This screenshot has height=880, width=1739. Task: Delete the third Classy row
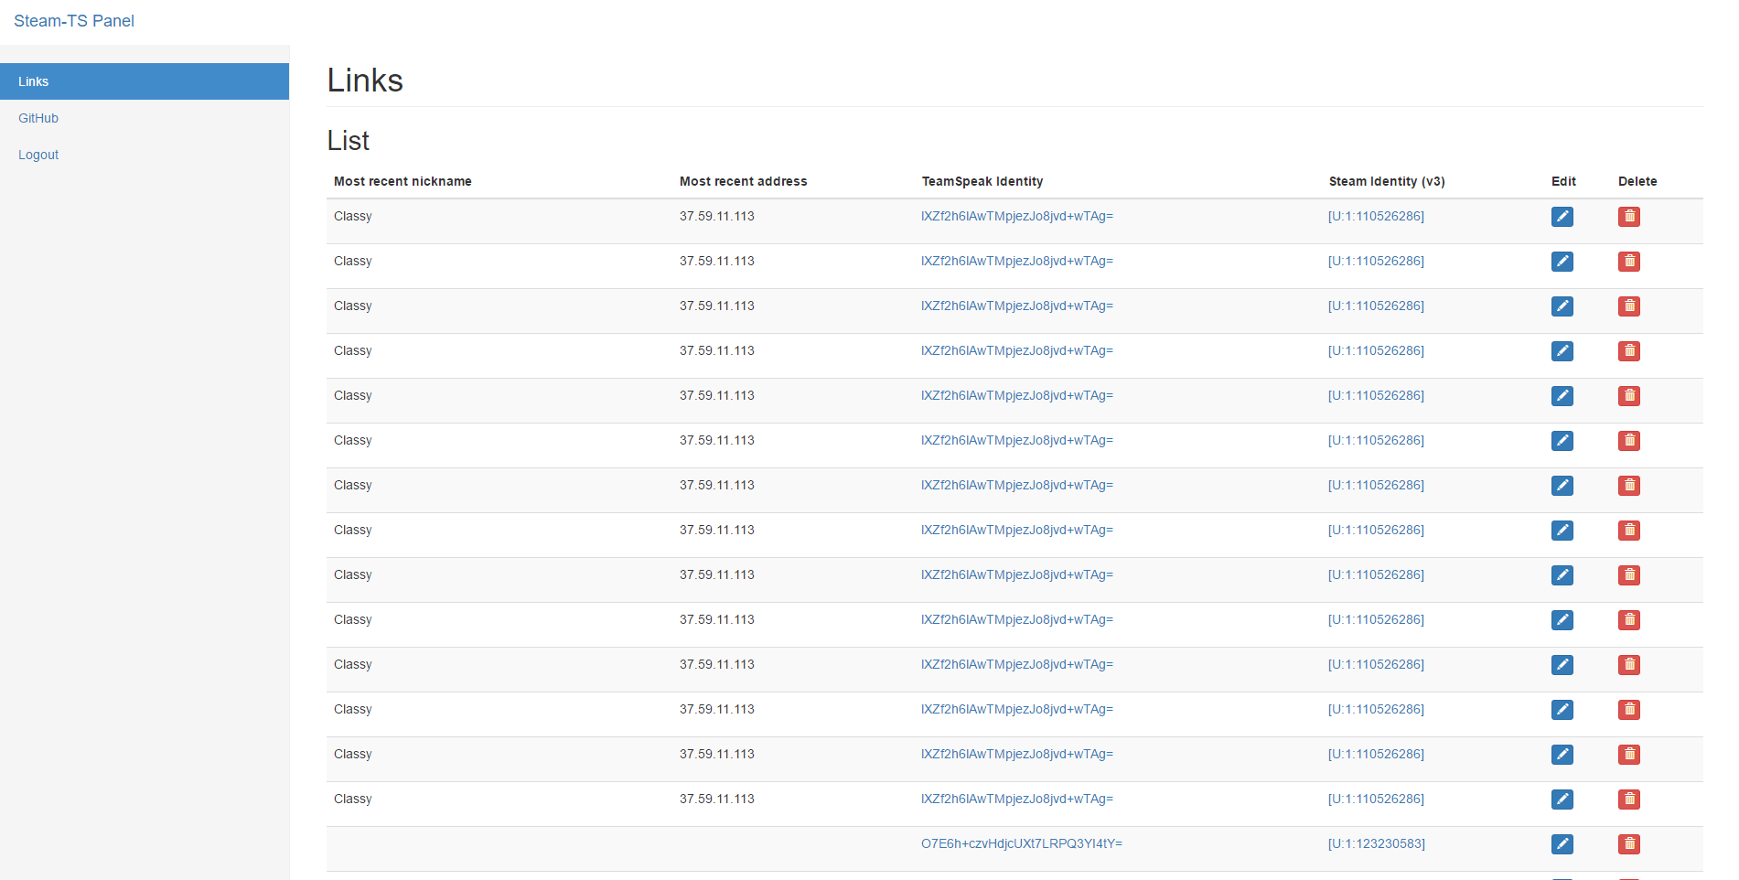pos(1629,306)
